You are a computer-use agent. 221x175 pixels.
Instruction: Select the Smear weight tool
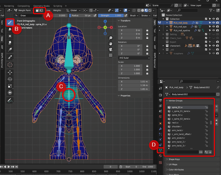coord(10,43)
